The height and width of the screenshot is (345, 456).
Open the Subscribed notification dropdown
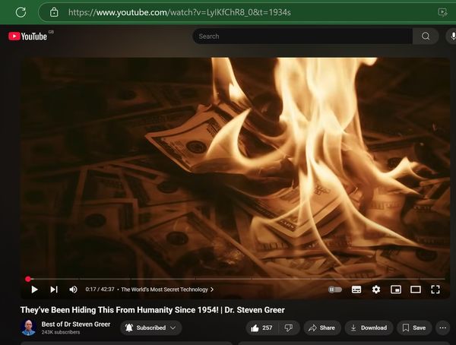(151, 328)
